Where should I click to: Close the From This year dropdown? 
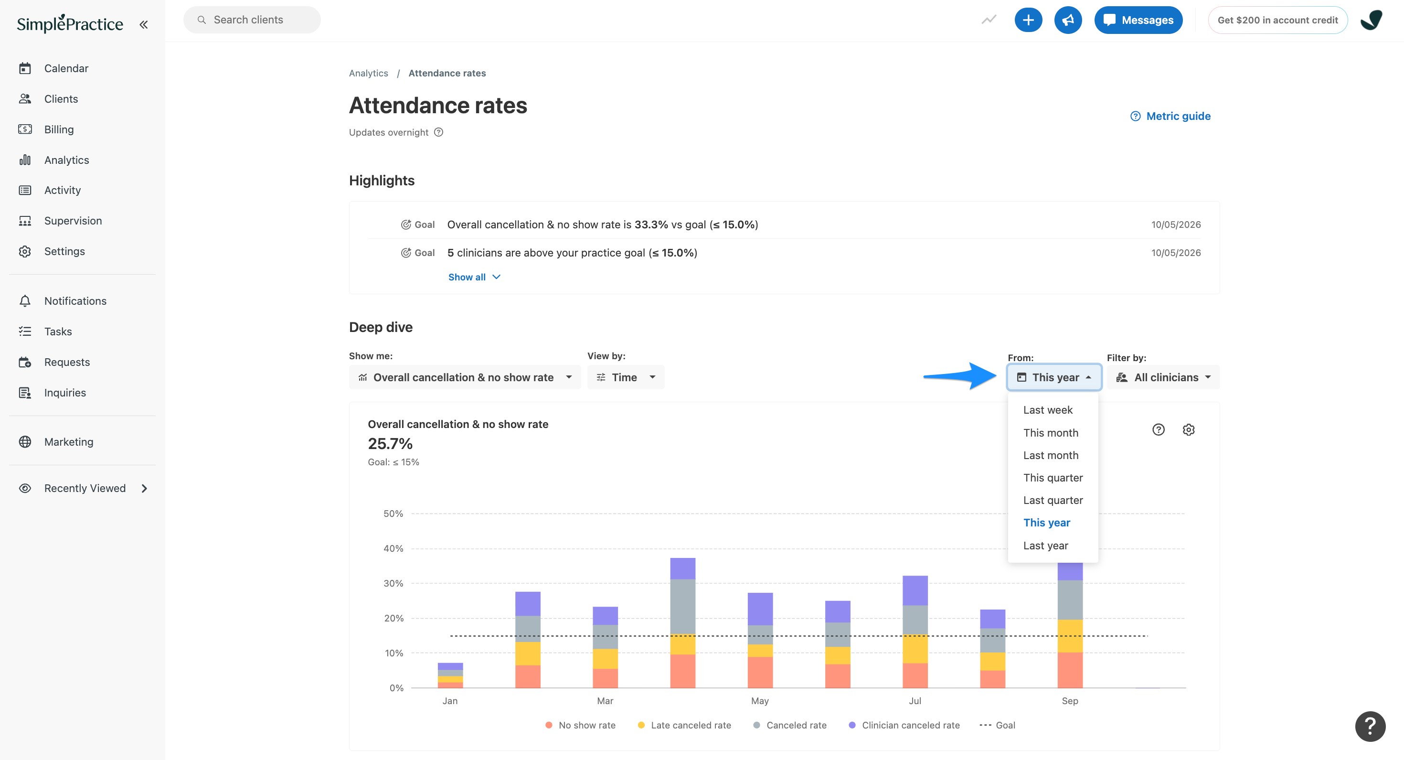click(x=1054, y=377)
